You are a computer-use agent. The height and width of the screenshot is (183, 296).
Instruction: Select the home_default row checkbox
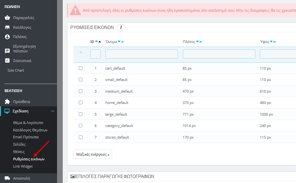81,102
